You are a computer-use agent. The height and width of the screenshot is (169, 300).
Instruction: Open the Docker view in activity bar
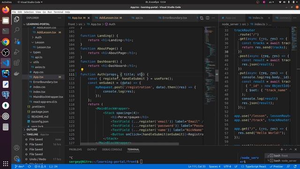tap(17, 73)
